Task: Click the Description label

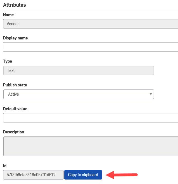Action: (14, 132)
